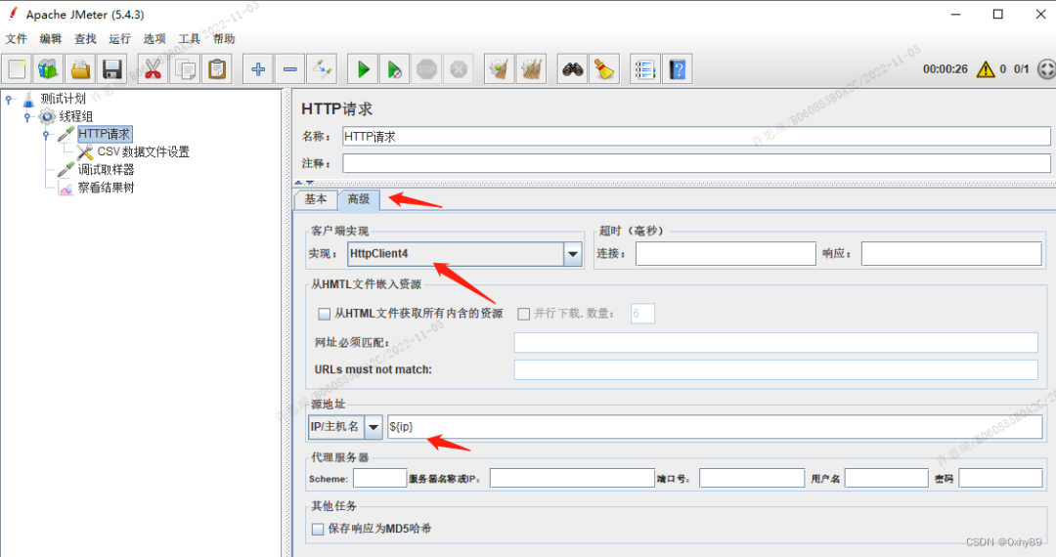Click the 响应 timeout input field
This screenshot has width=1056, height=557.
click(x=951, y=254)
